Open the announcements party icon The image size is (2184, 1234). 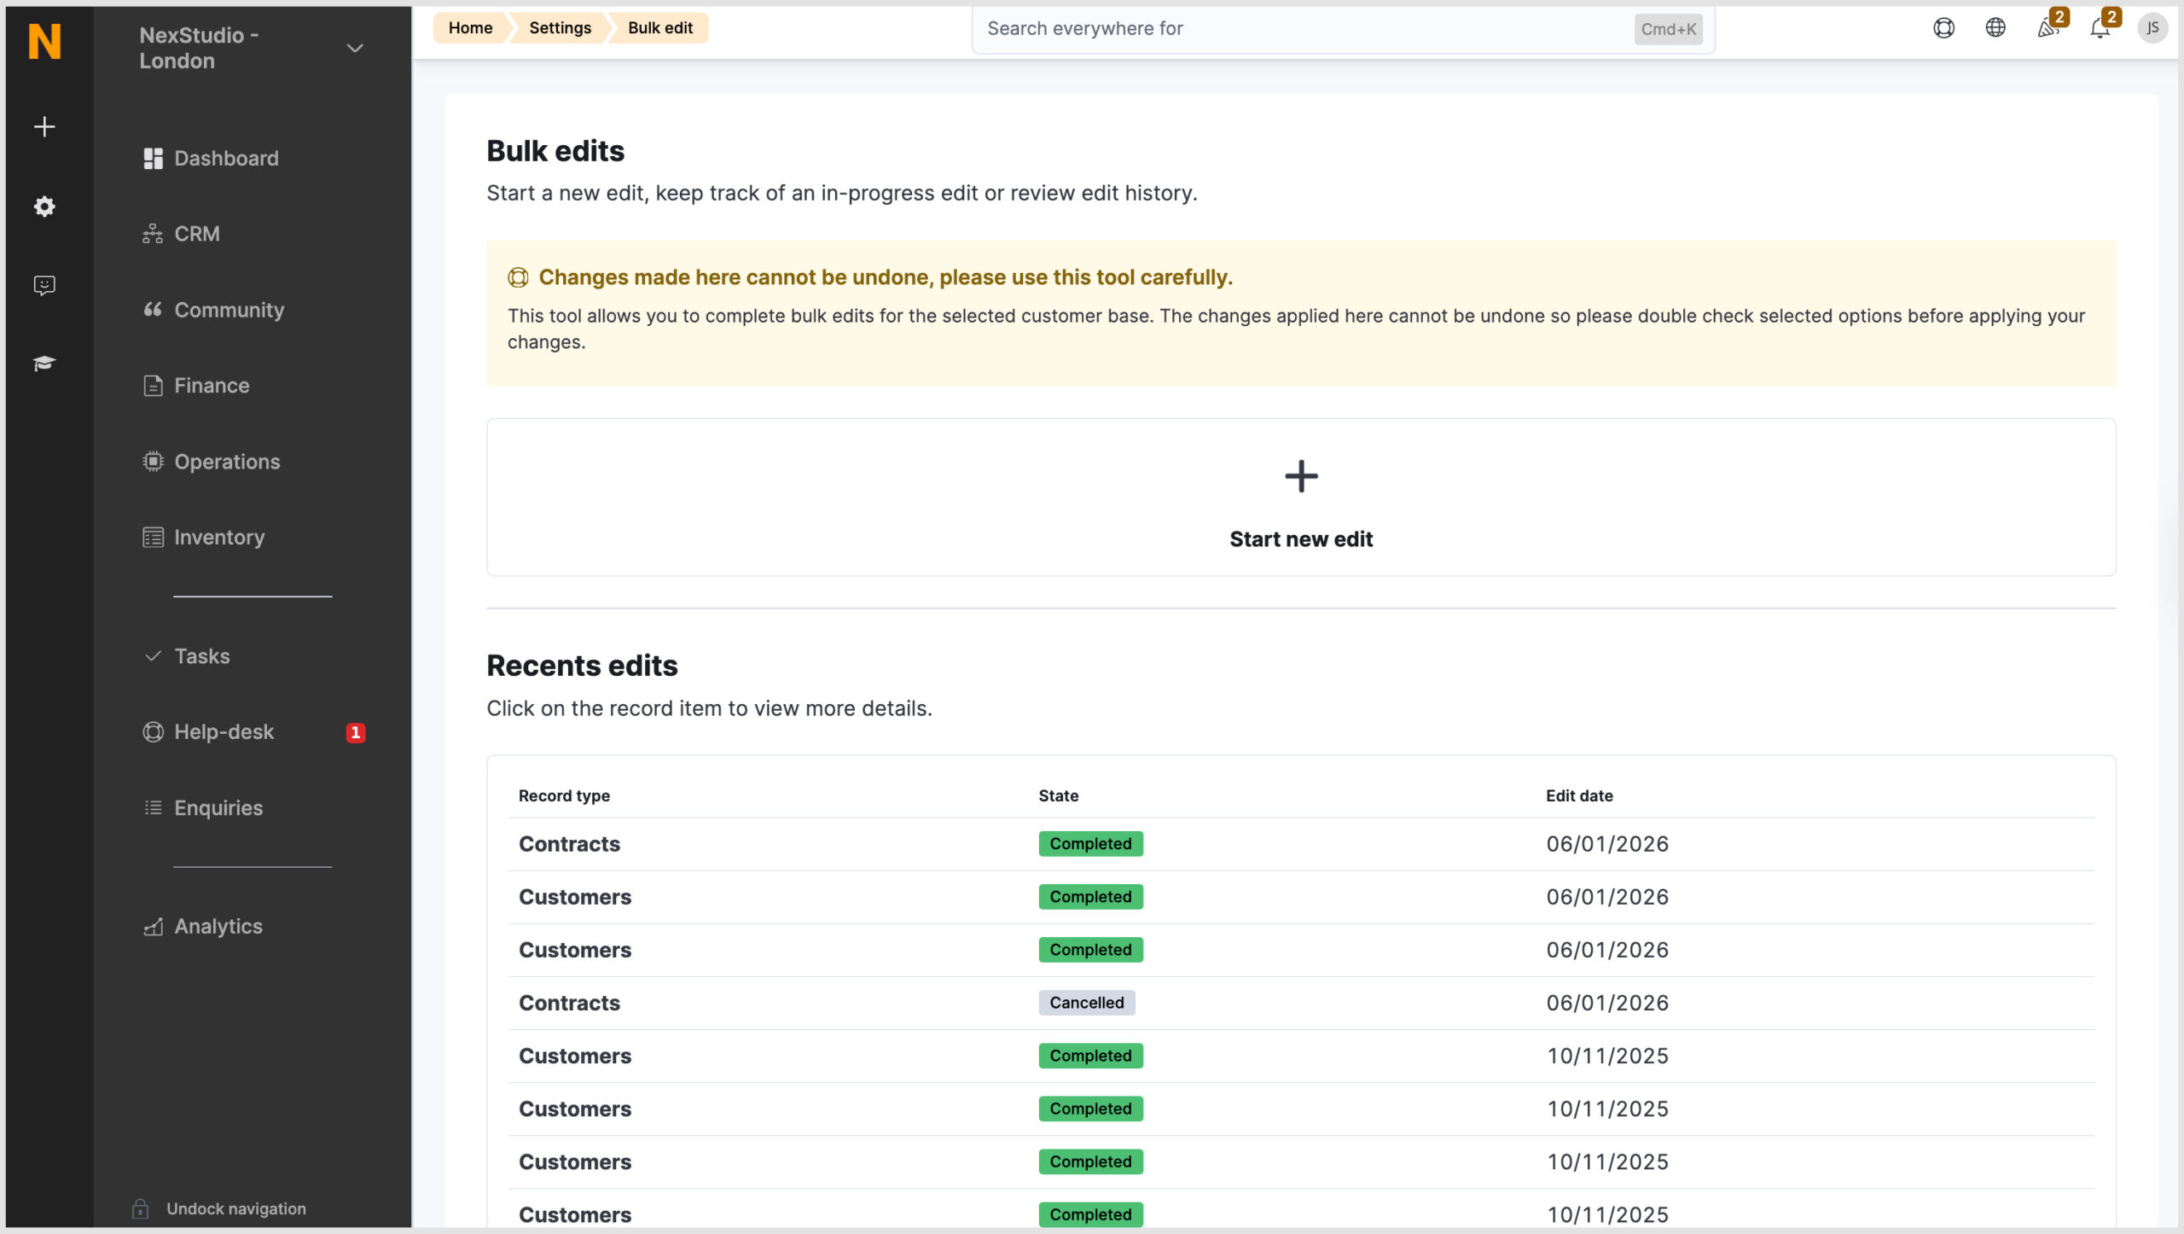(2047, 29)
